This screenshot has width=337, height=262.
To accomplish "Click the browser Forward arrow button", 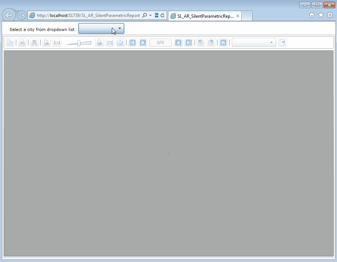I will pyautogui.click(x=21, y=15).
